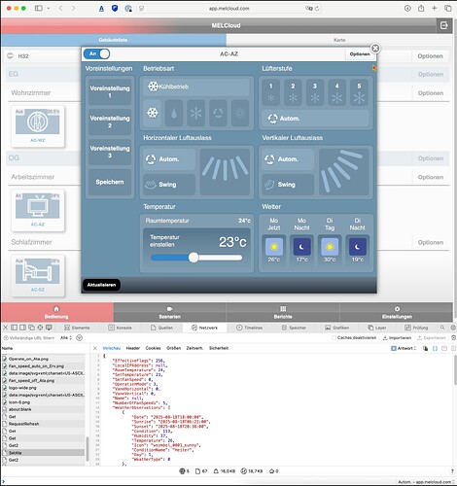Open Elemente tab in Web Inspector
The height and width of the screenshot is (486, 457).
tap(77, 328)
